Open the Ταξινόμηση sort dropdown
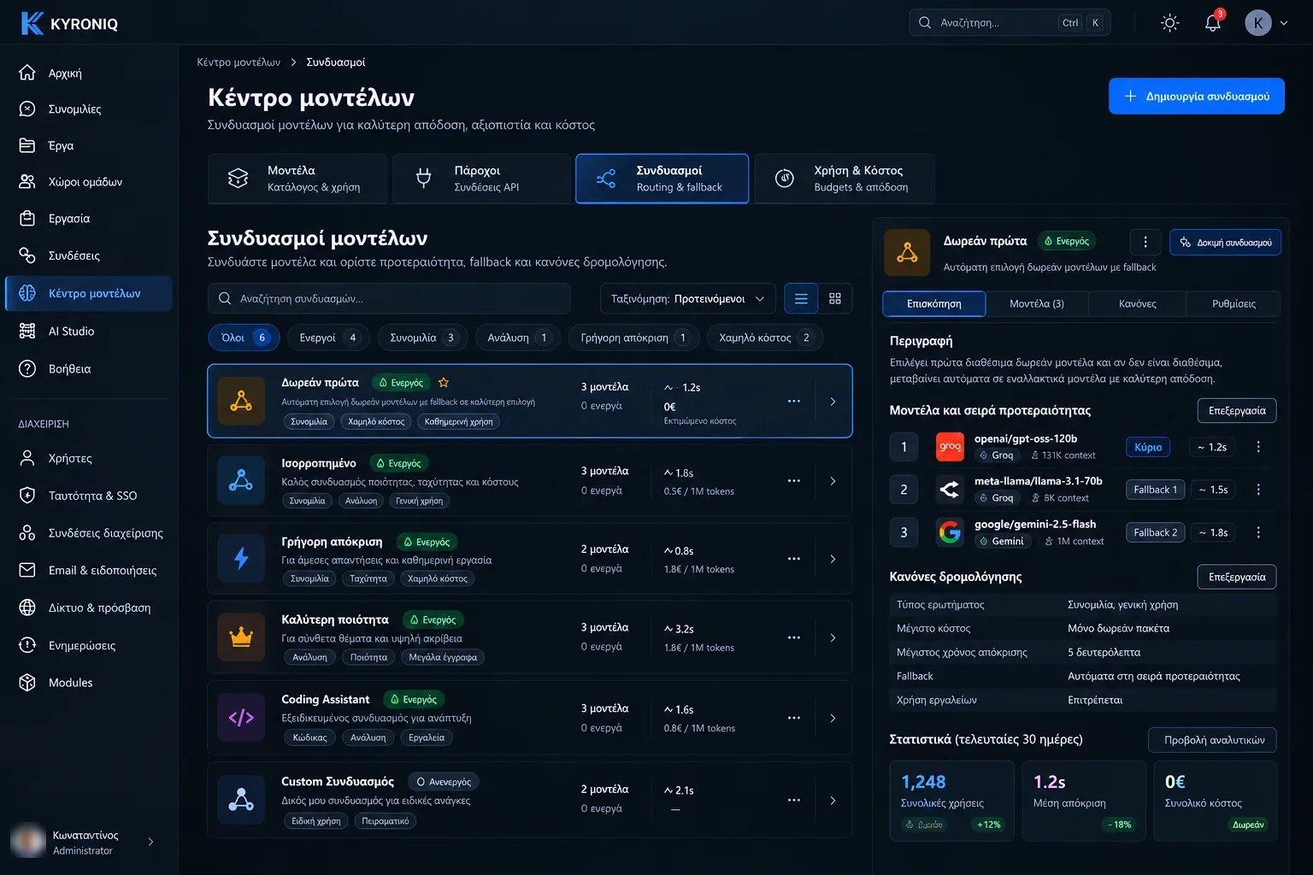 [688, 299]
